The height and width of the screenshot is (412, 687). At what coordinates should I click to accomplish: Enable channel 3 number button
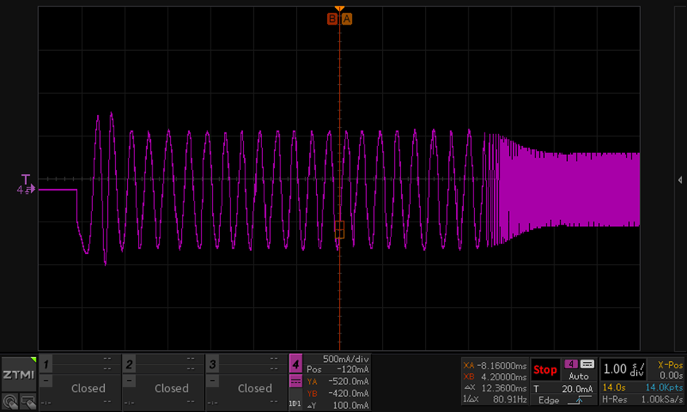click(x=213, y=364)
